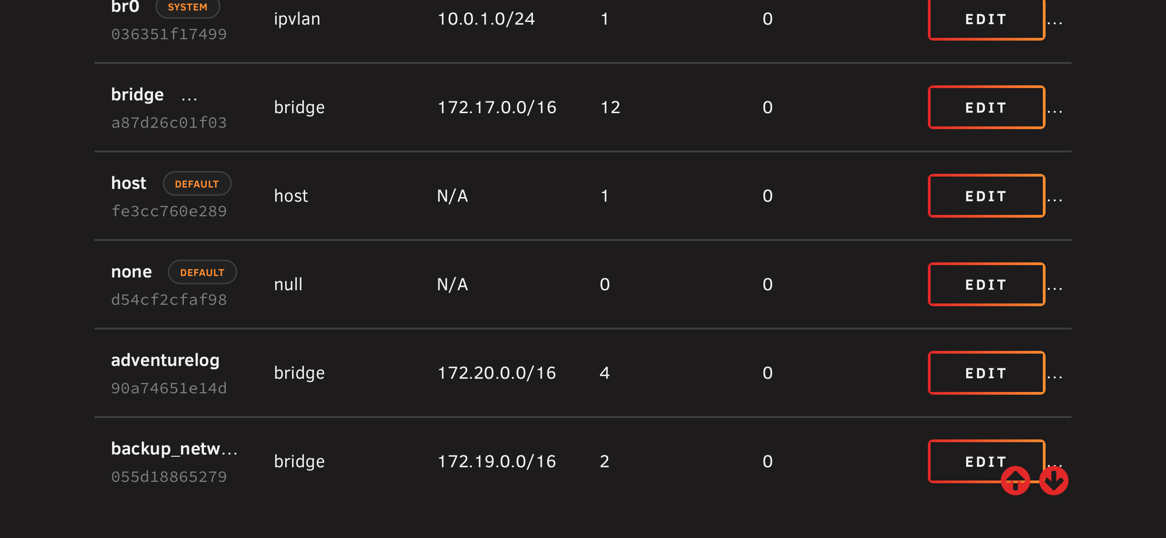Click the red scroll-up arrow icon
The image size is (1166, 538).
click(1015, 481)
